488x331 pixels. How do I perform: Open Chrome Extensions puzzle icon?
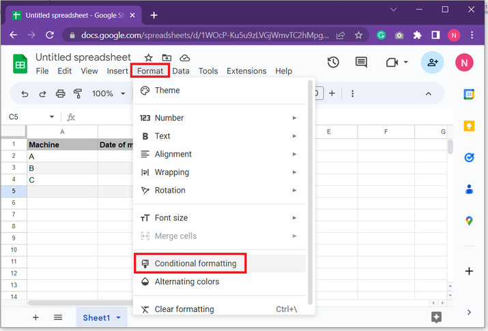click(417, 35)
